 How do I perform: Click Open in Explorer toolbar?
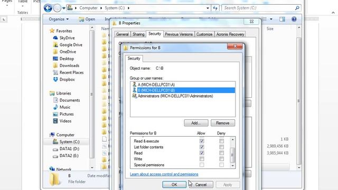tap(87, 19)
